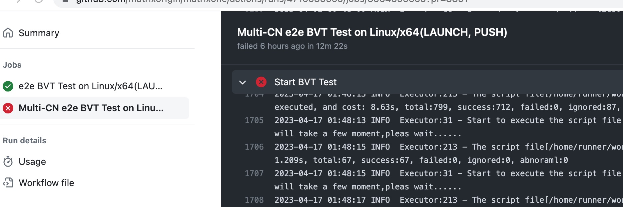Click the Workflow file code icon

point(8,183)
